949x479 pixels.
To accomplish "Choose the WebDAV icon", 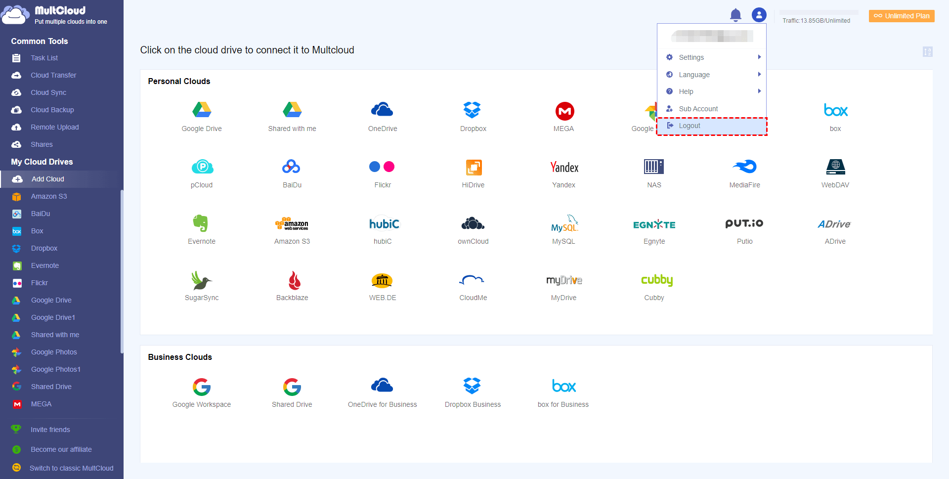I will 835,167.
